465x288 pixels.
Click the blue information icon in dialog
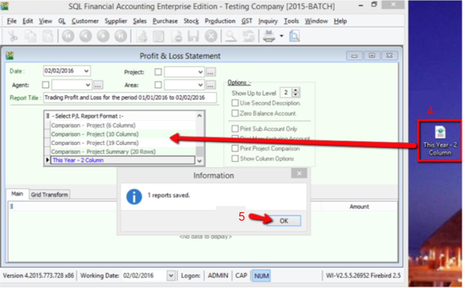pyautogui.click(x=134, y=196)
